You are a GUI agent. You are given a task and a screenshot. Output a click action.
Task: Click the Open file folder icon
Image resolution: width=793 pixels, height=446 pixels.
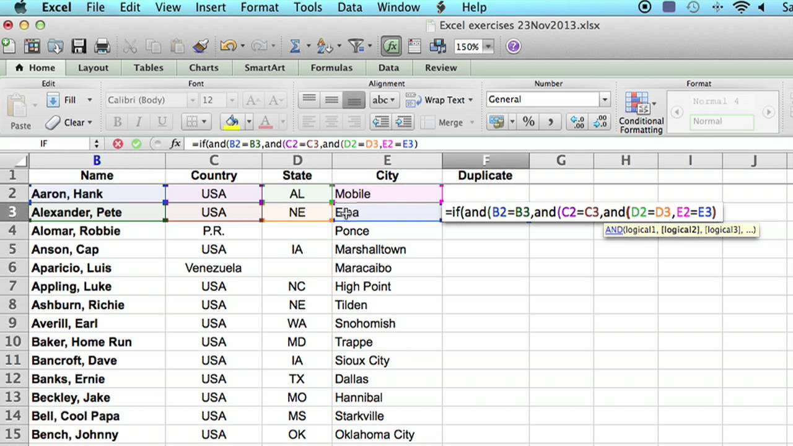(x=56, y=46)
